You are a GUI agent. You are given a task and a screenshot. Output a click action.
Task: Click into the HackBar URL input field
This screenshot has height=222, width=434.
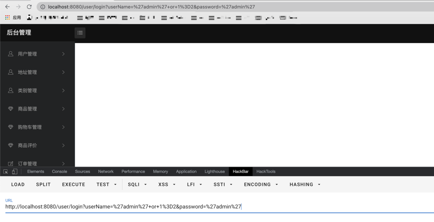219,206
